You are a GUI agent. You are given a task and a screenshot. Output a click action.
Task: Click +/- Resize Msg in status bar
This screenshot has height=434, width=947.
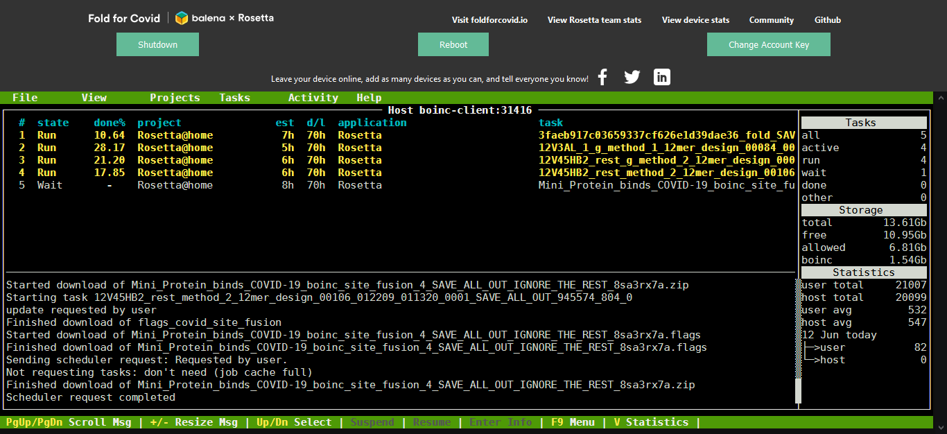tap(194, 422)
